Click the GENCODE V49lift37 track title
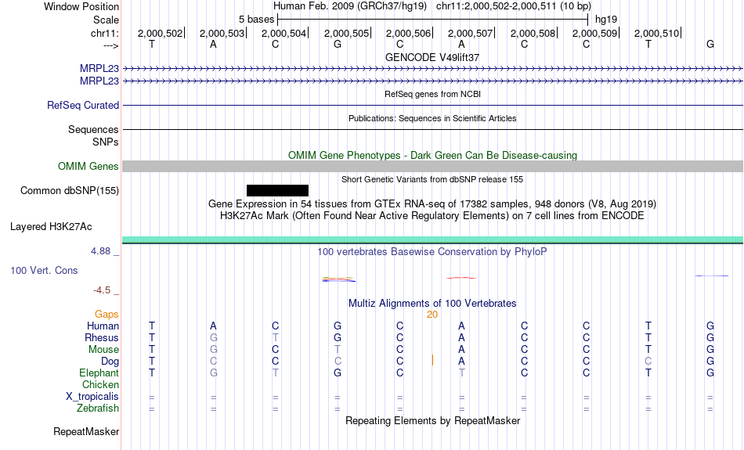Viewport: 744px width, 450px height. 432,57
